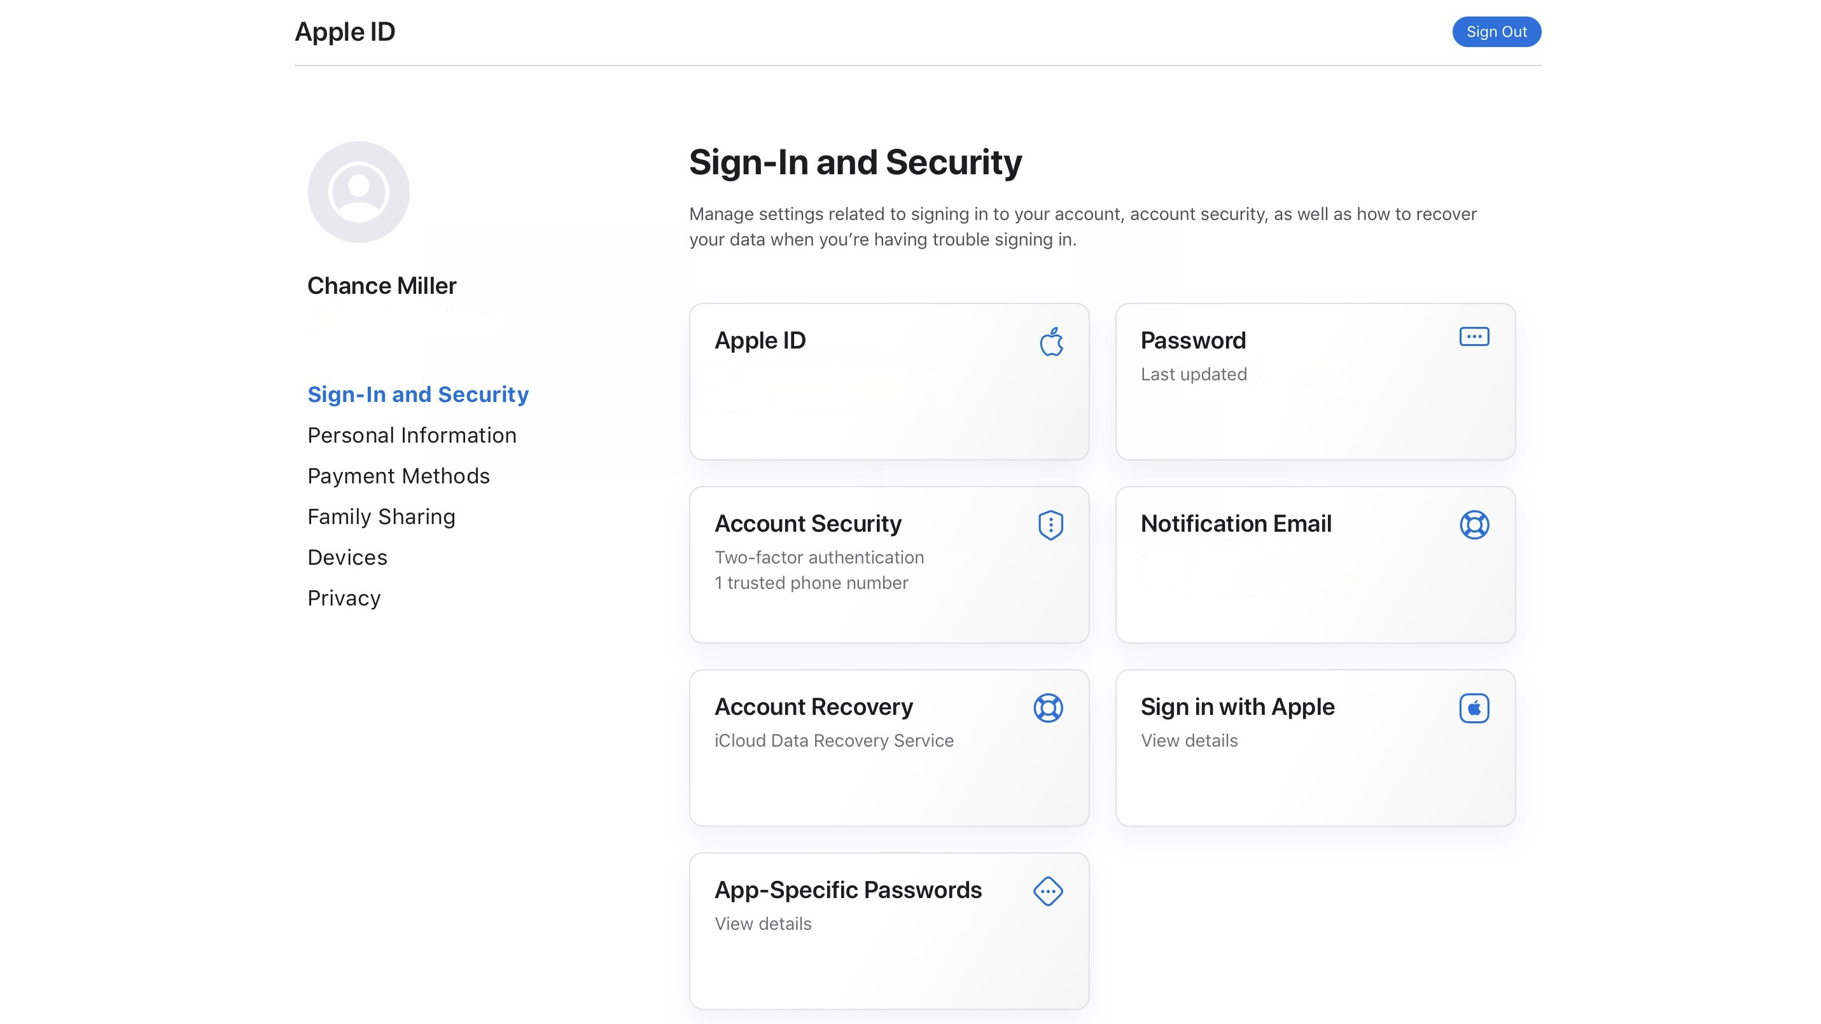Click the Chance Miller account name
This screenshot has height=1024, width=1821.
tap(382, 286)
